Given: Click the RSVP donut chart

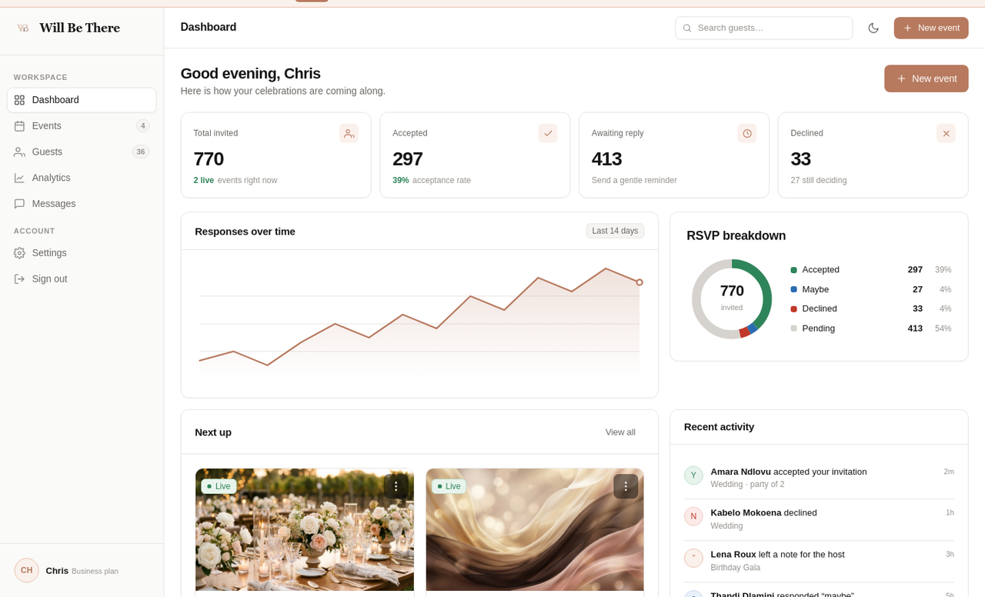Looking at the screenshot, I should point(732,299).
